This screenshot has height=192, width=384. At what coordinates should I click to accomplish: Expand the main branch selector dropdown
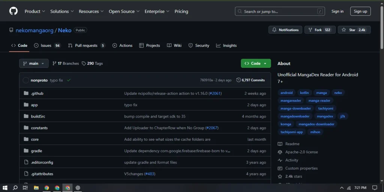coord(34,64)
